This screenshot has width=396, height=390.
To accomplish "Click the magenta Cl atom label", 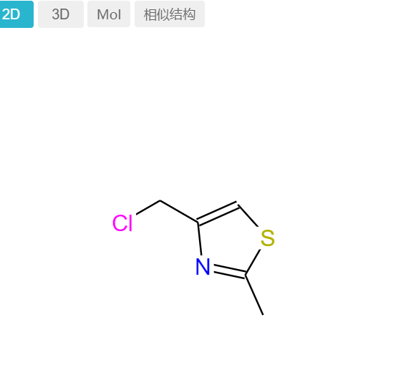I will coord(122,223).
